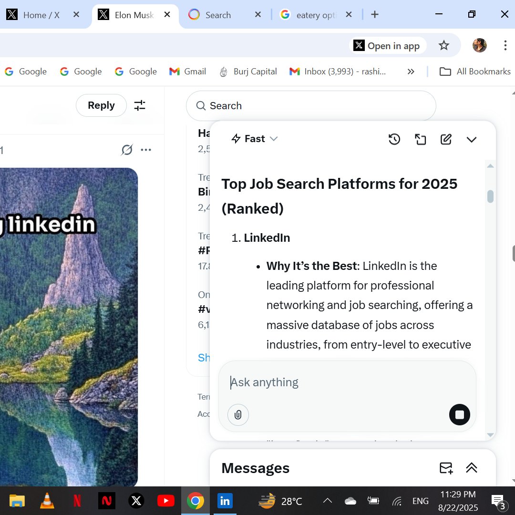
Task: Compose new message in Messages panel
Action: point(446,468)
